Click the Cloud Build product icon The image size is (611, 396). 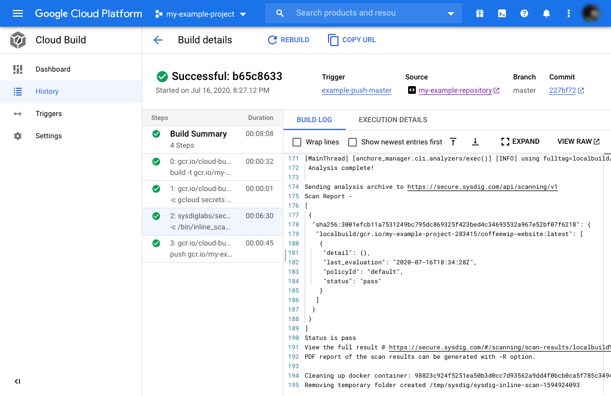18,40
